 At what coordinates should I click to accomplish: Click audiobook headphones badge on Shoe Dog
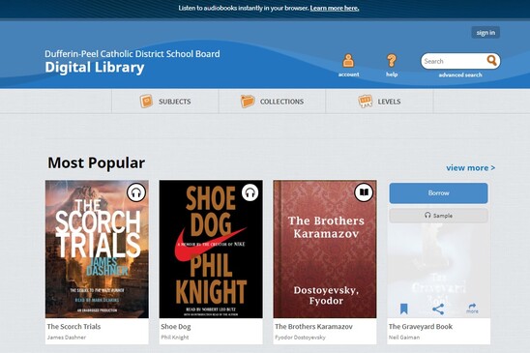(x=250, y=192)
